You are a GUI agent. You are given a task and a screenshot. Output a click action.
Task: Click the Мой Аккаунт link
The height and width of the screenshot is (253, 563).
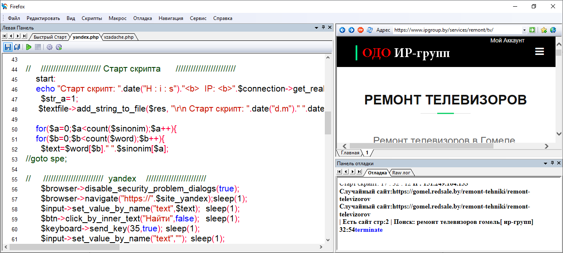507,40
